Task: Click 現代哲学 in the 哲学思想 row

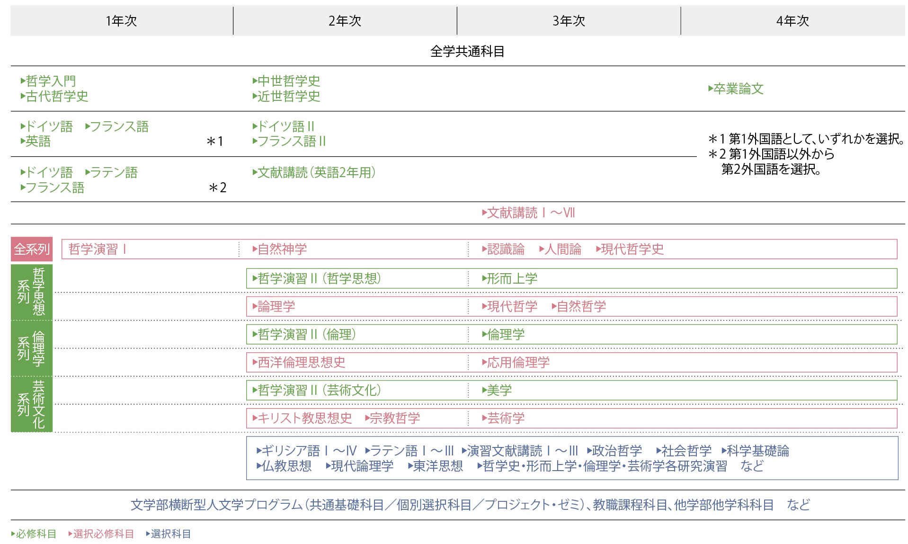Action: tap(510, 306)
